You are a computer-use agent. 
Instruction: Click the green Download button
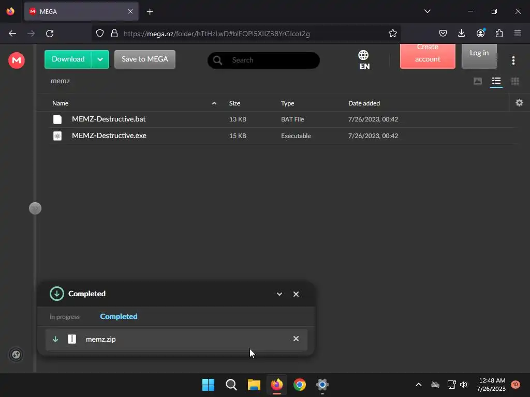pyautogui.click(x=68, y=59)
